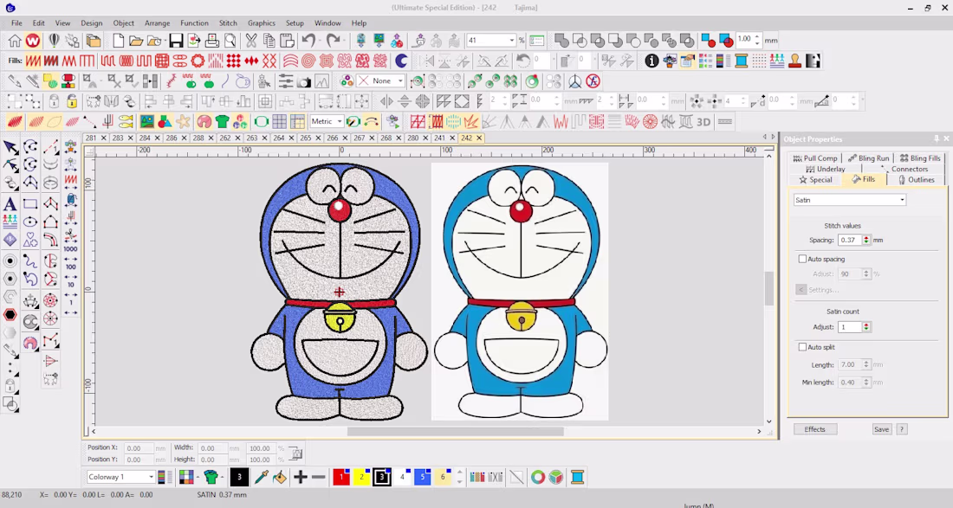This screenshot has width=953, height=508.
Task: Click the color wheel ring icon
Action: pyautogui.click(x=538, y=477)
